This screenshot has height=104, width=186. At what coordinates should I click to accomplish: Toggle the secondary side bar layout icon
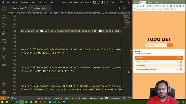(x=102, y=3)
